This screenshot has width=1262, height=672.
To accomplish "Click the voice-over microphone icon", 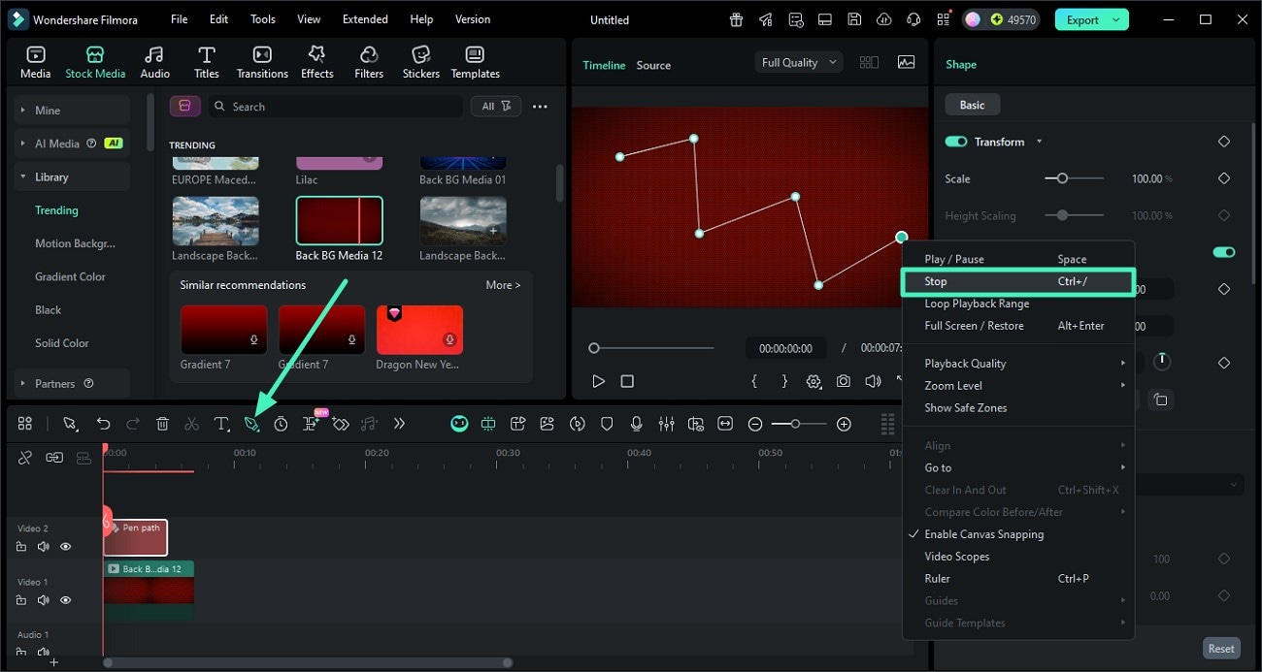I will tap(637, 424).
